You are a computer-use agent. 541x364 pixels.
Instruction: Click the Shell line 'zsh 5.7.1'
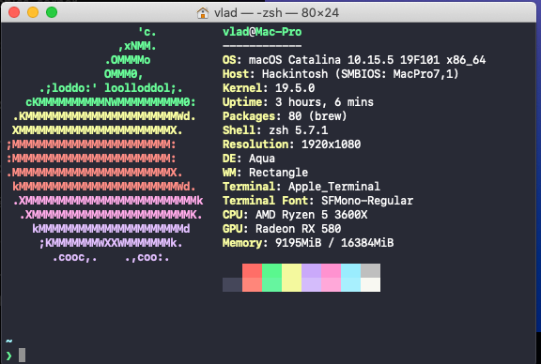275,130
